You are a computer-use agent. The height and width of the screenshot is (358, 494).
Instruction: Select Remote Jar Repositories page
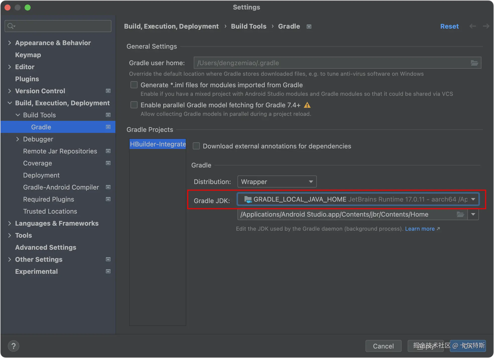pos(60,151)
